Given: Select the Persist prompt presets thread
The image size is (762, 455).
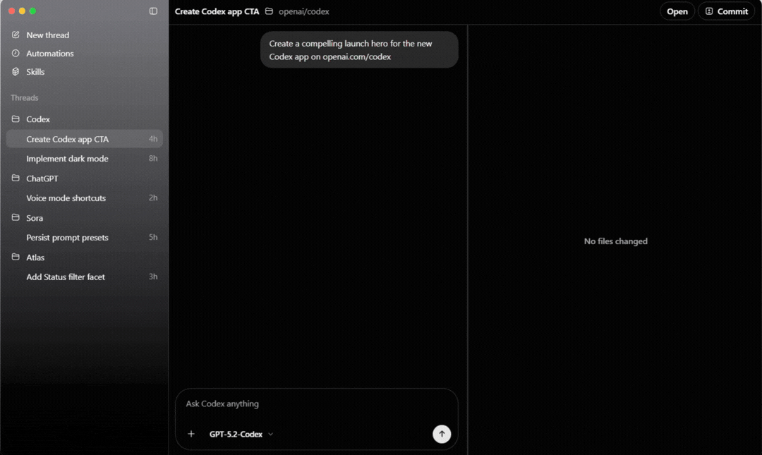Looking at the screenshot, I should click(x=67, y=237).
